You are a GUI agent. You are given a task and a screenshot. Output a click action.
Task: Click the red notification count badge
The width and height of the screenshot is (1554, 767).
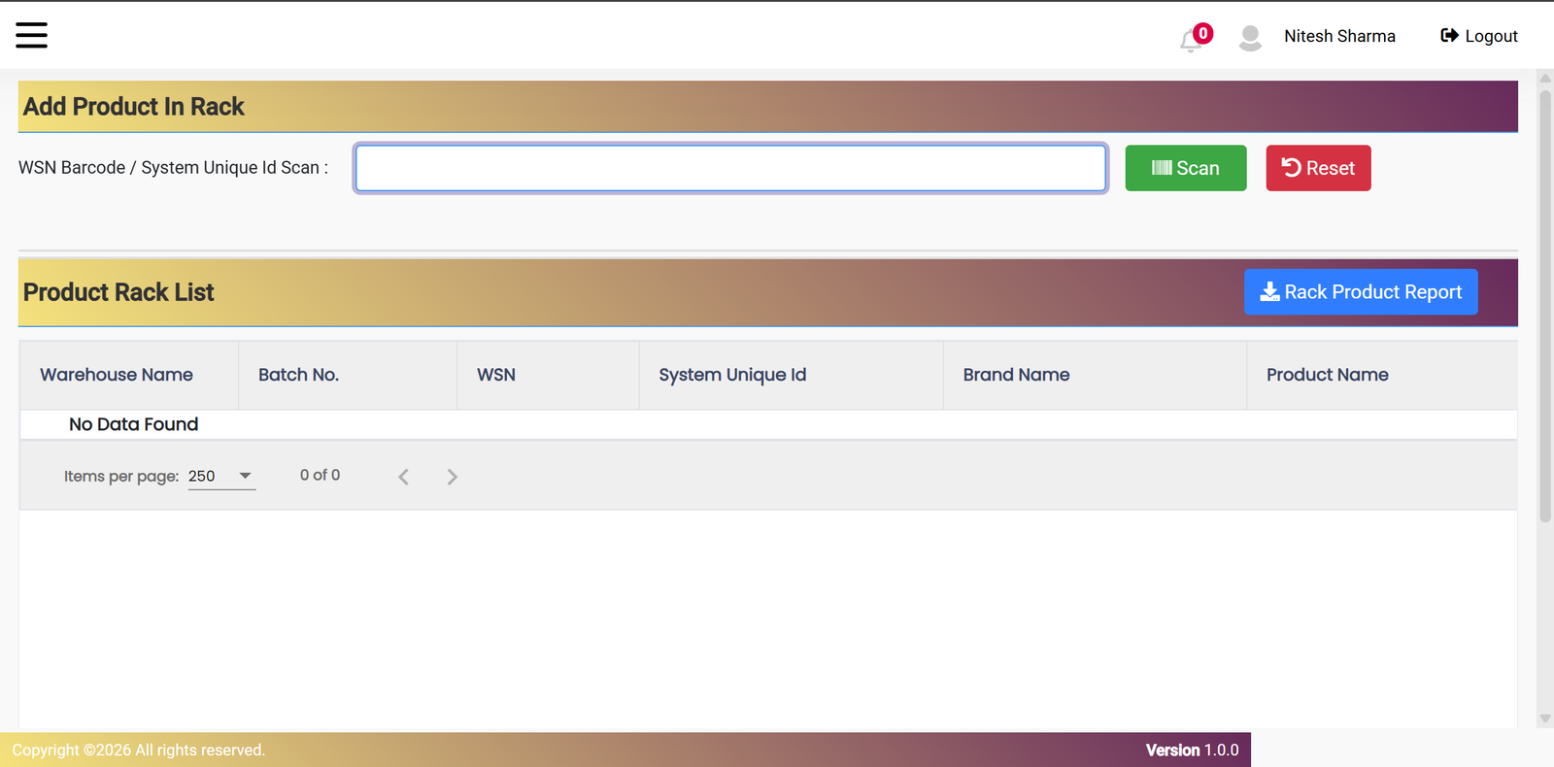[1203, 33]
